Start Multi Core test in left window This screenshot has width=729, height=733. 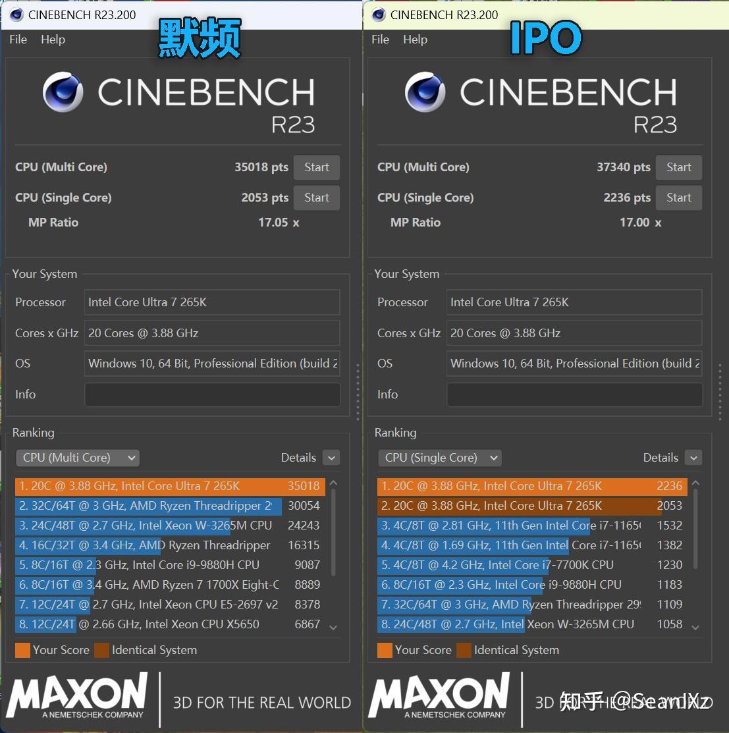pyautogui.click(x=316, y=167)
